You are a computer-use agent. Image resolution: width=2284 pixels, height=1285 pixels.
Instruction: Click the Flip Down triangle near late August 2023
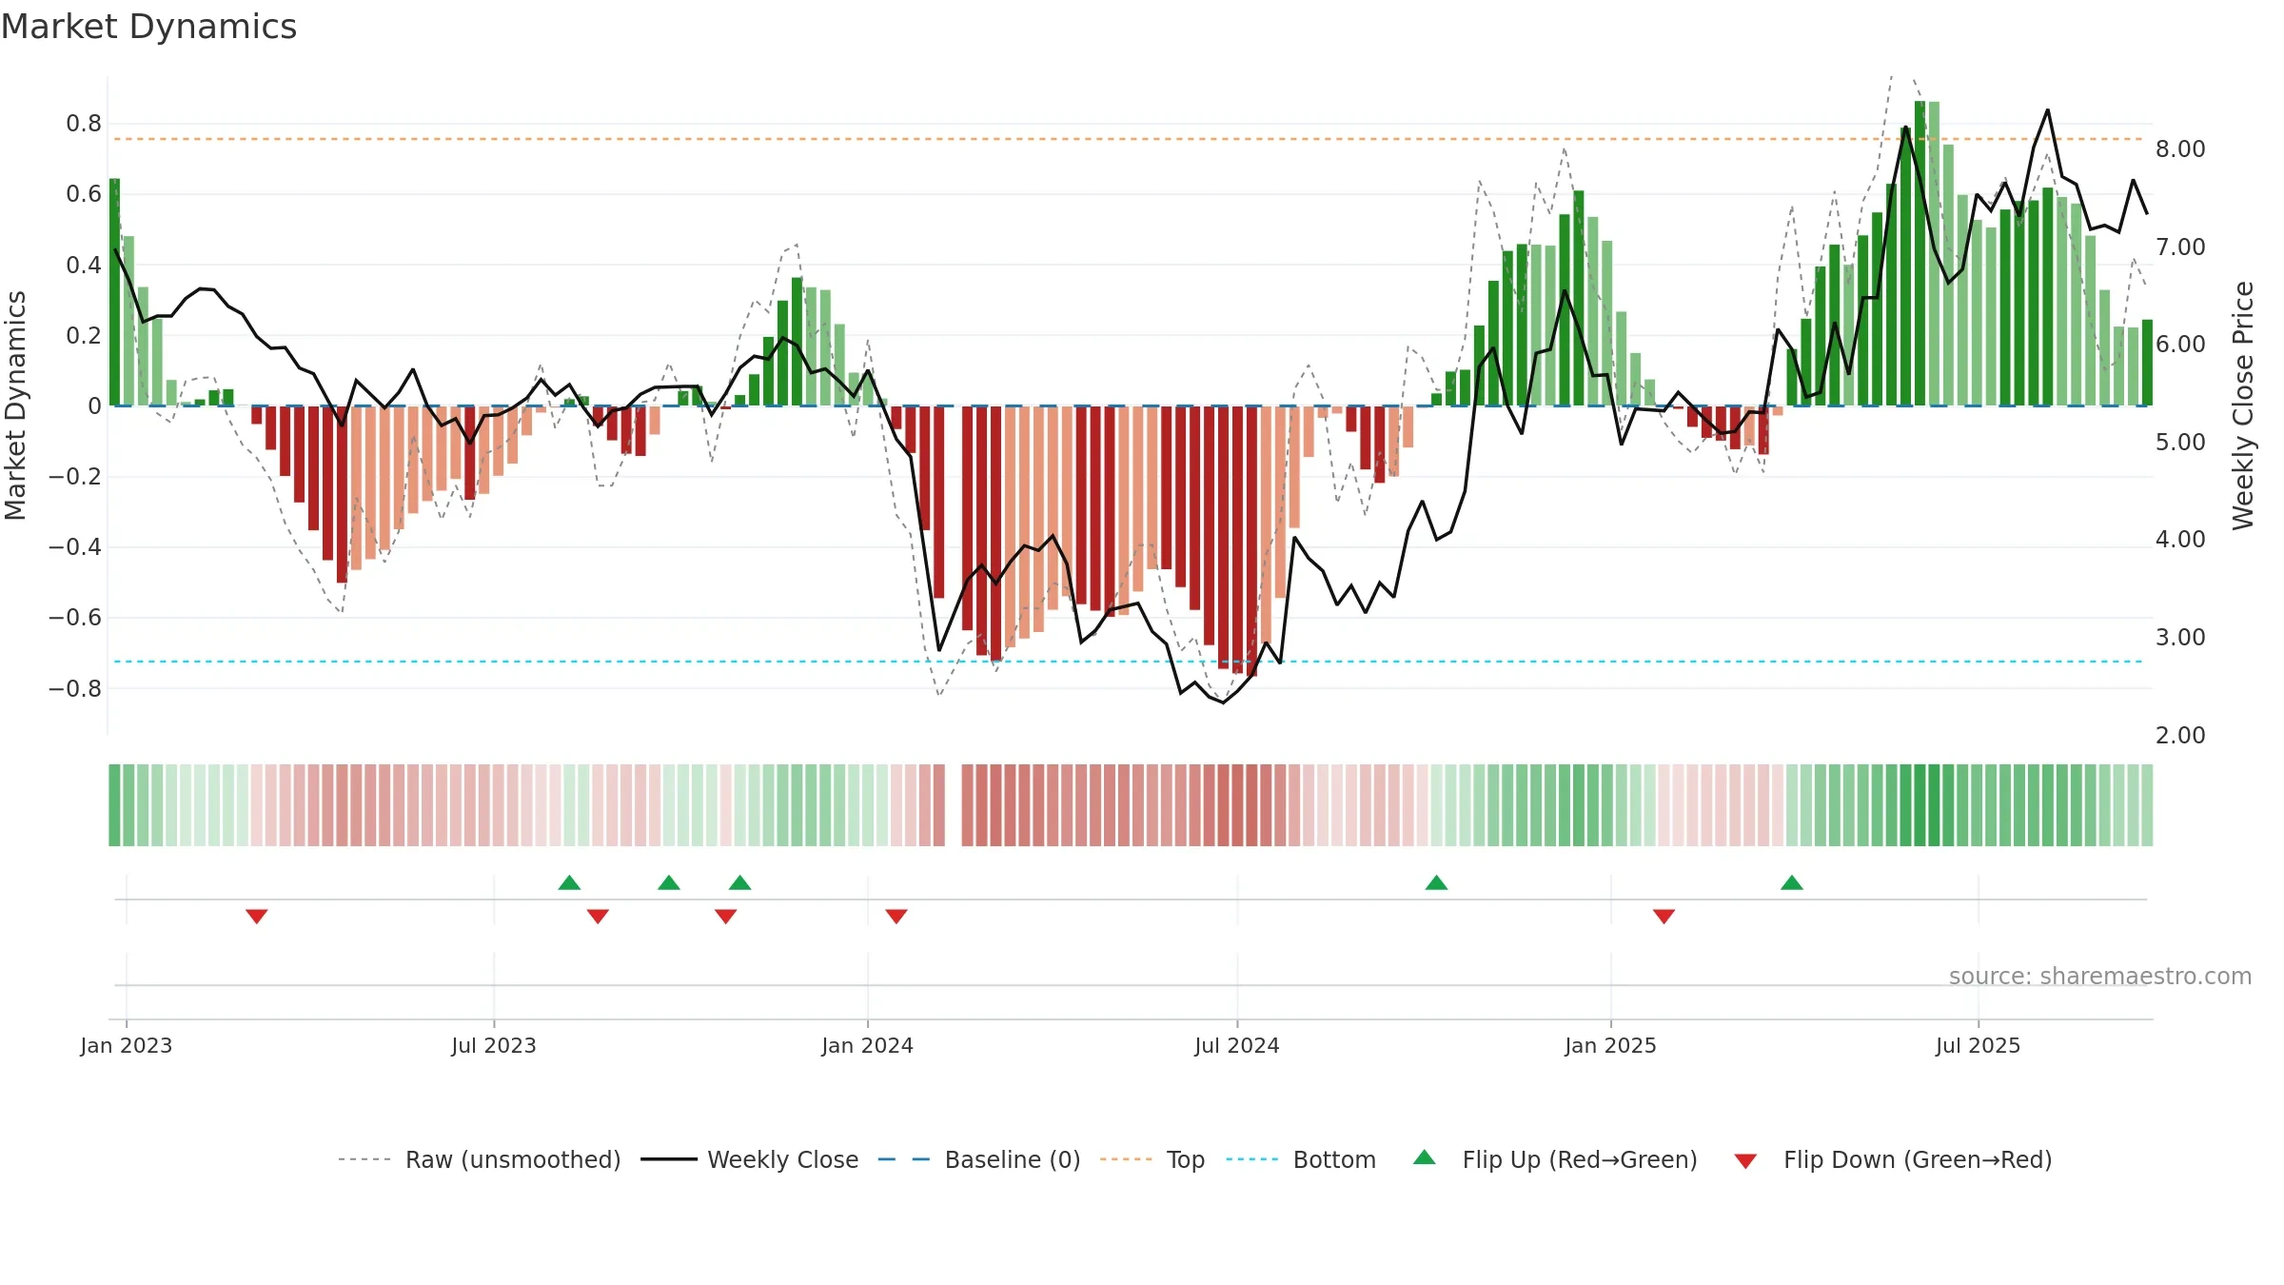598,917
